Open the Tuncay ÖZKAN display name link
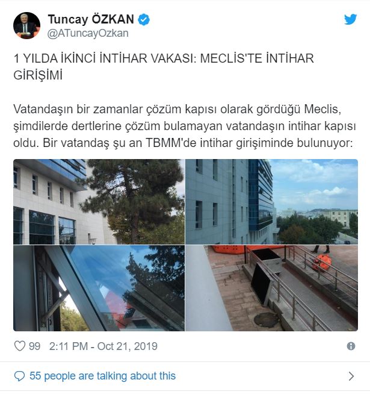Screen dimensions: 370x400 pyautogui.click(x=91, y=19)
